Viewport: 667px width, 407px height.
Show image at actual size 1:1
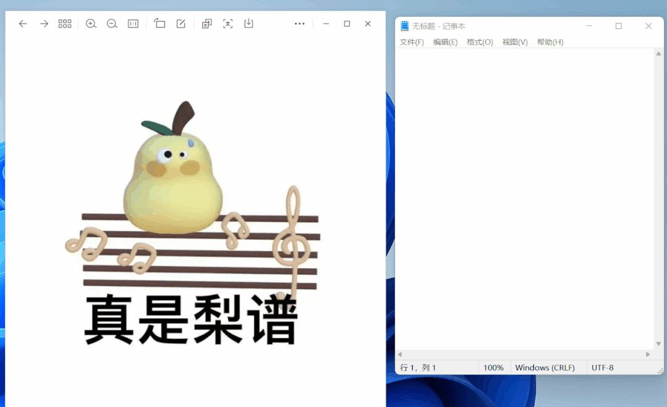coord(133,24)
